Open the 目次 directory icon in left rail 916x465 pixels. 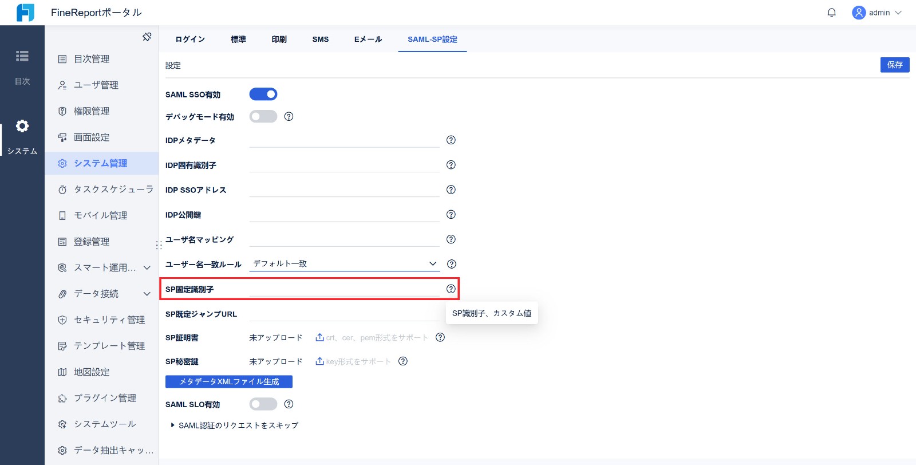point(22,56)
